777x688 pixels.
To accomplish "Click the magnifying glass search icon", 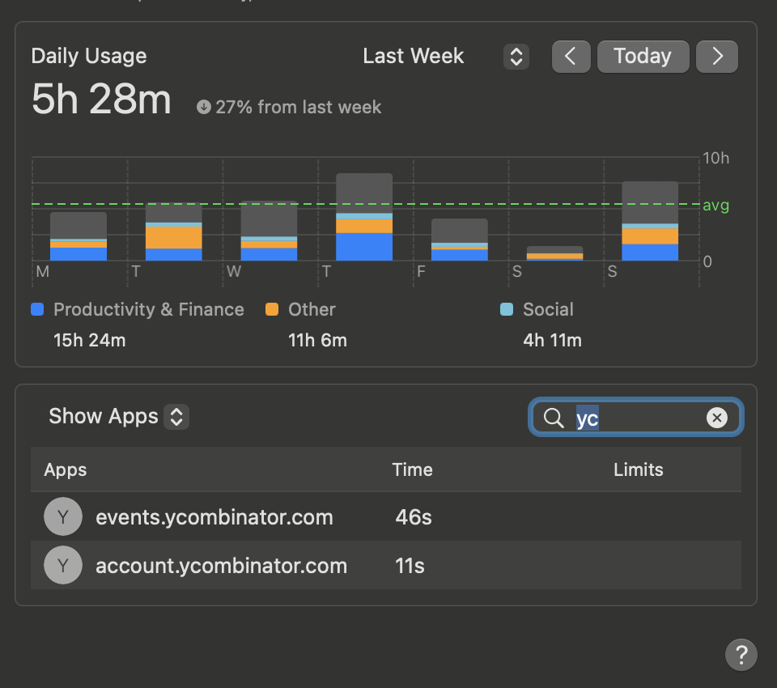I will tap(554, 418).
